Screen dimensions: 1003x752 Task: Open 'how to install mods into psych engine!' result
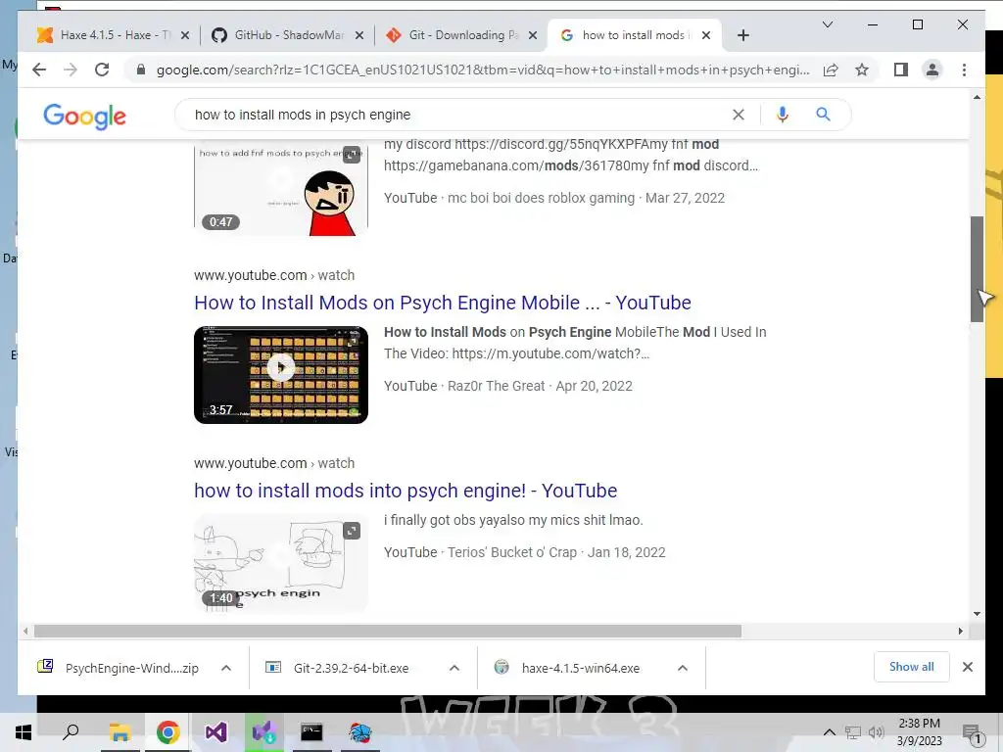[x=406, y=491]
